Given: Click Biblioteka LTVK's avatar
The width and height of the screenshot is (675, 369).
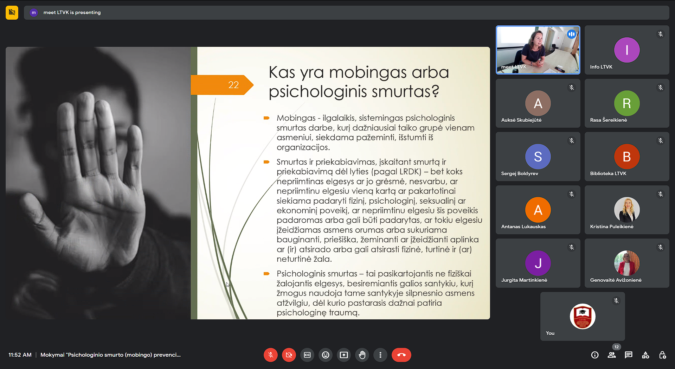Looking at the screenshot, I should [x=627, y=157].
